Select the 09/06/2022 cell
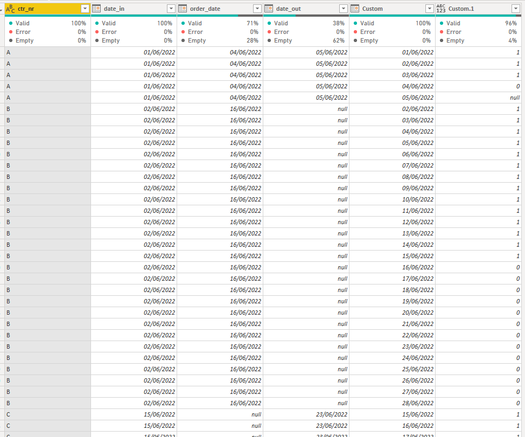 tap(392, 188)
